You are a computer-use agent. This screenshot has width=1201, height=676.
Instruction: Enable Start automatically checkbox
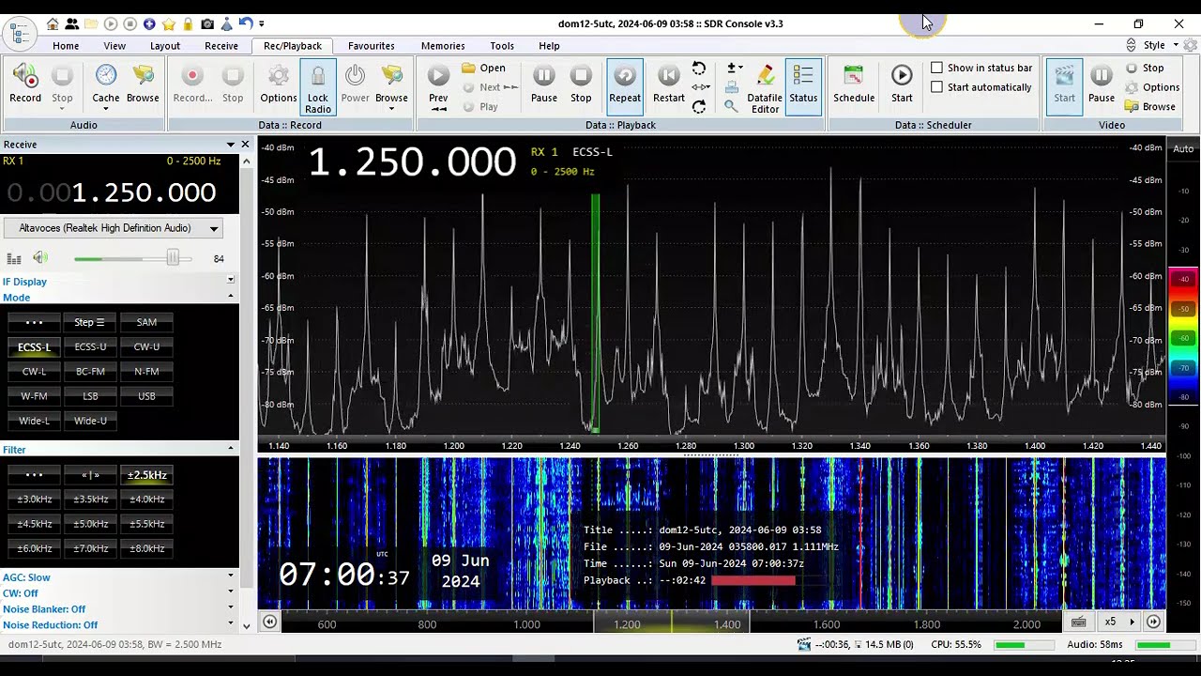point(981,87)
